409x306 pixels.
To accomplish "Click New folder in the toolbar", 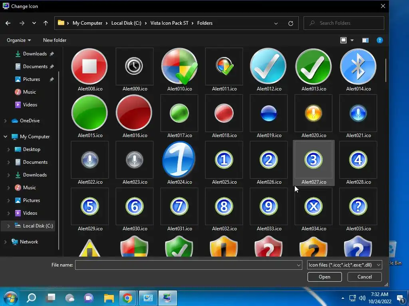I will 54,40.
